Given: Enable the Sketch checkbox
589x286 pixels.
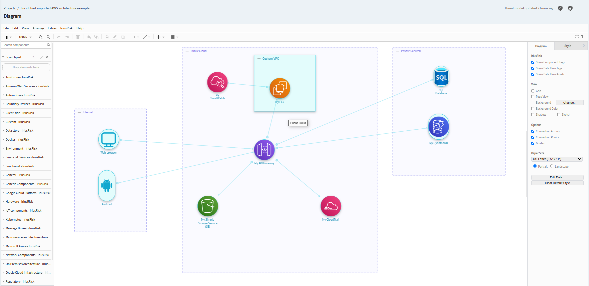Looking at the screenshot, I should pyautogui.click(x=559, y=115).
